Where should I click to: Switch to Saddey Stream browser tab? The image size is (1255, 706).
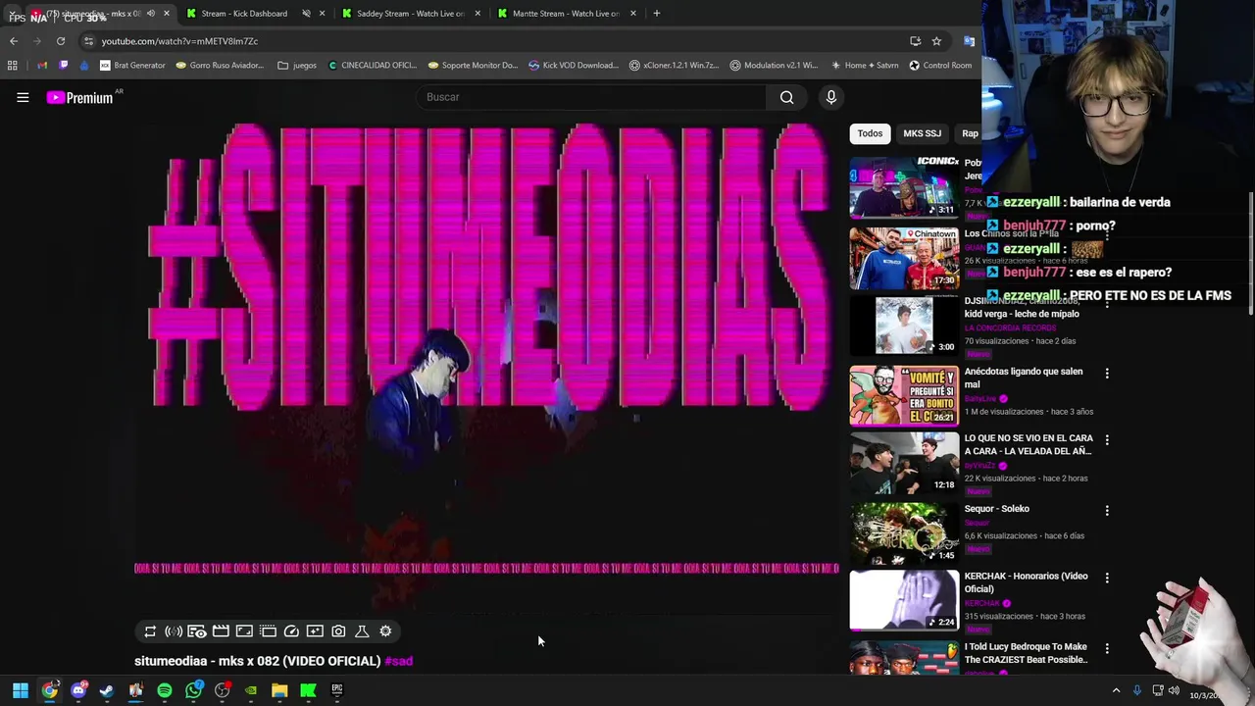click(410, 14)
